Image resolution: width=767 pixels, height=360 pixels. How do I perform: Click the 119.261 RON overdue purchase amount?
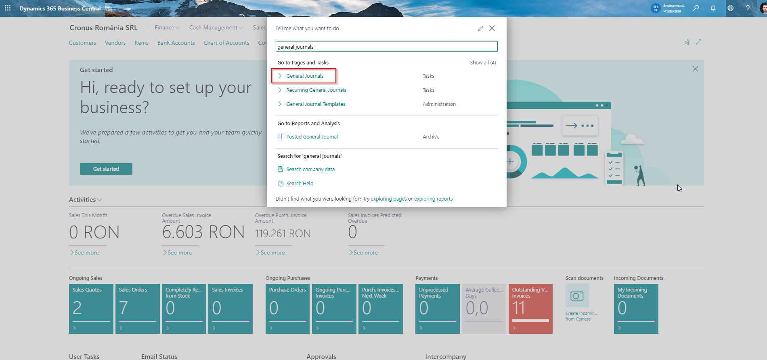click(x=283, y=234)
